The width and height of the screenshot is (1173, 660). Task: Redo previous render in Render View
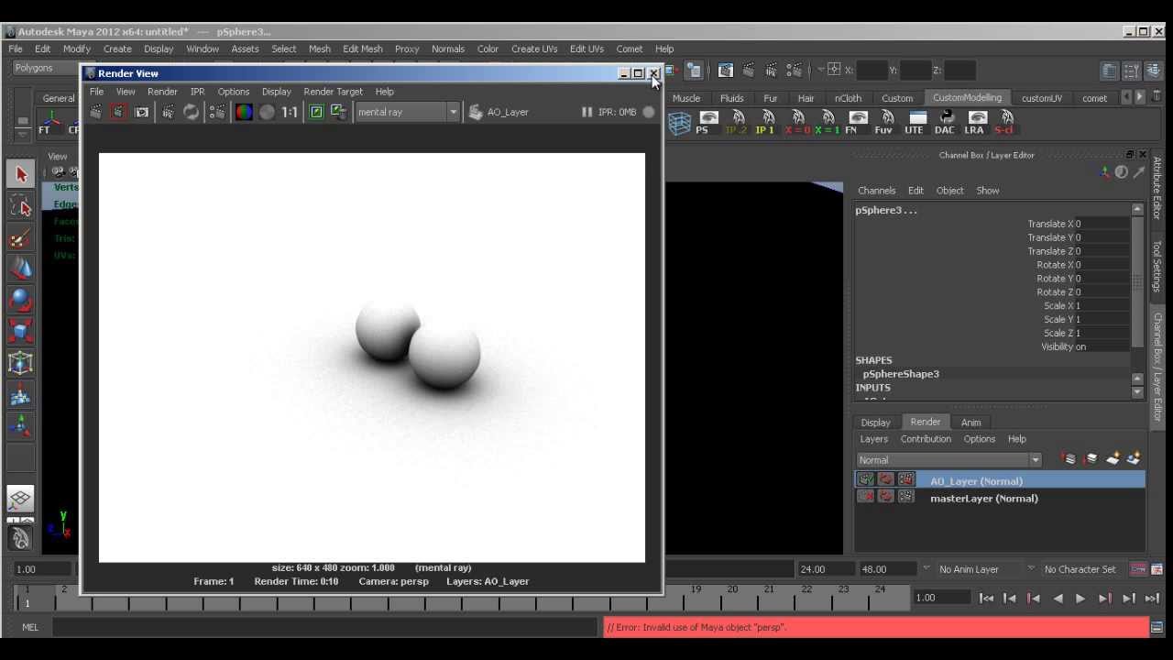pyautogui.click(x=96, y=112)
